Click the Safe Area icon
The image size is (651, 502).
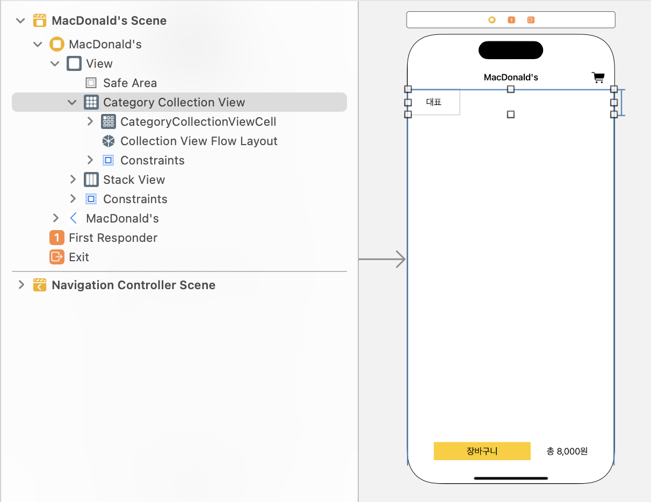coord(91,83)
